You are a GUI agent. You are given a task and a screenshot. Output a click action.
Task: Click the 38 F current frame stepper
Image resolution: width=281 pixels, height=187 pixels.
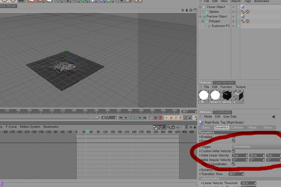196,112
